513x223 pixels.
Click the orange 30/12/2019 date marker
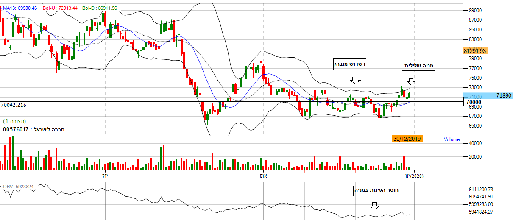pos(407,139)
